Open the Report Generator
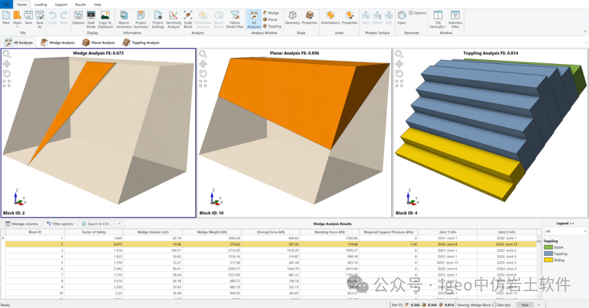589x308 pixels. [124, 20]
